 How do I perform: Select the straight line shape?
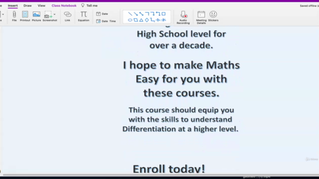(x=130, y=14)
